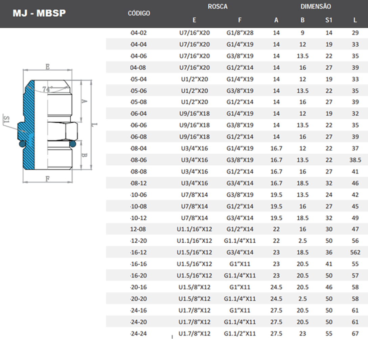
Task: Click the G1.1/2"X11 thread cell
Action: click(x=240, y=333)
